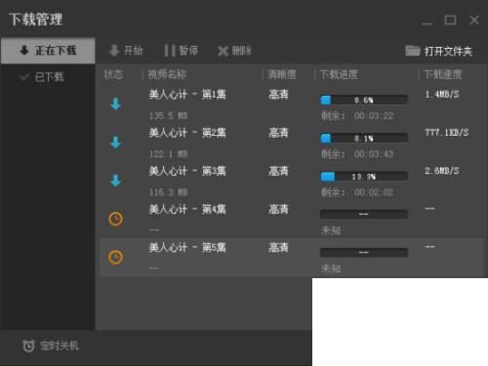Click the downloading arrow icon for 第2集
Screen dimensions: 488x366
point(116,142)
